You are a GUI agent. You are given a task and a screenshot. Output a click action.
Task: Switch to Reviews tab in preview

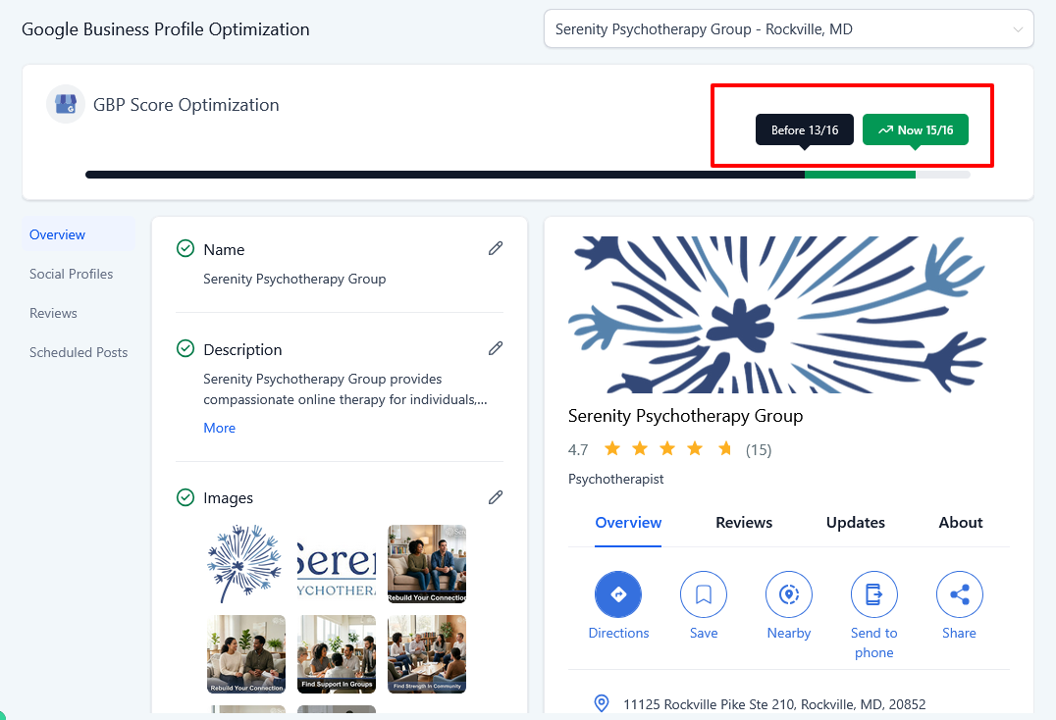tap(744, 523)
